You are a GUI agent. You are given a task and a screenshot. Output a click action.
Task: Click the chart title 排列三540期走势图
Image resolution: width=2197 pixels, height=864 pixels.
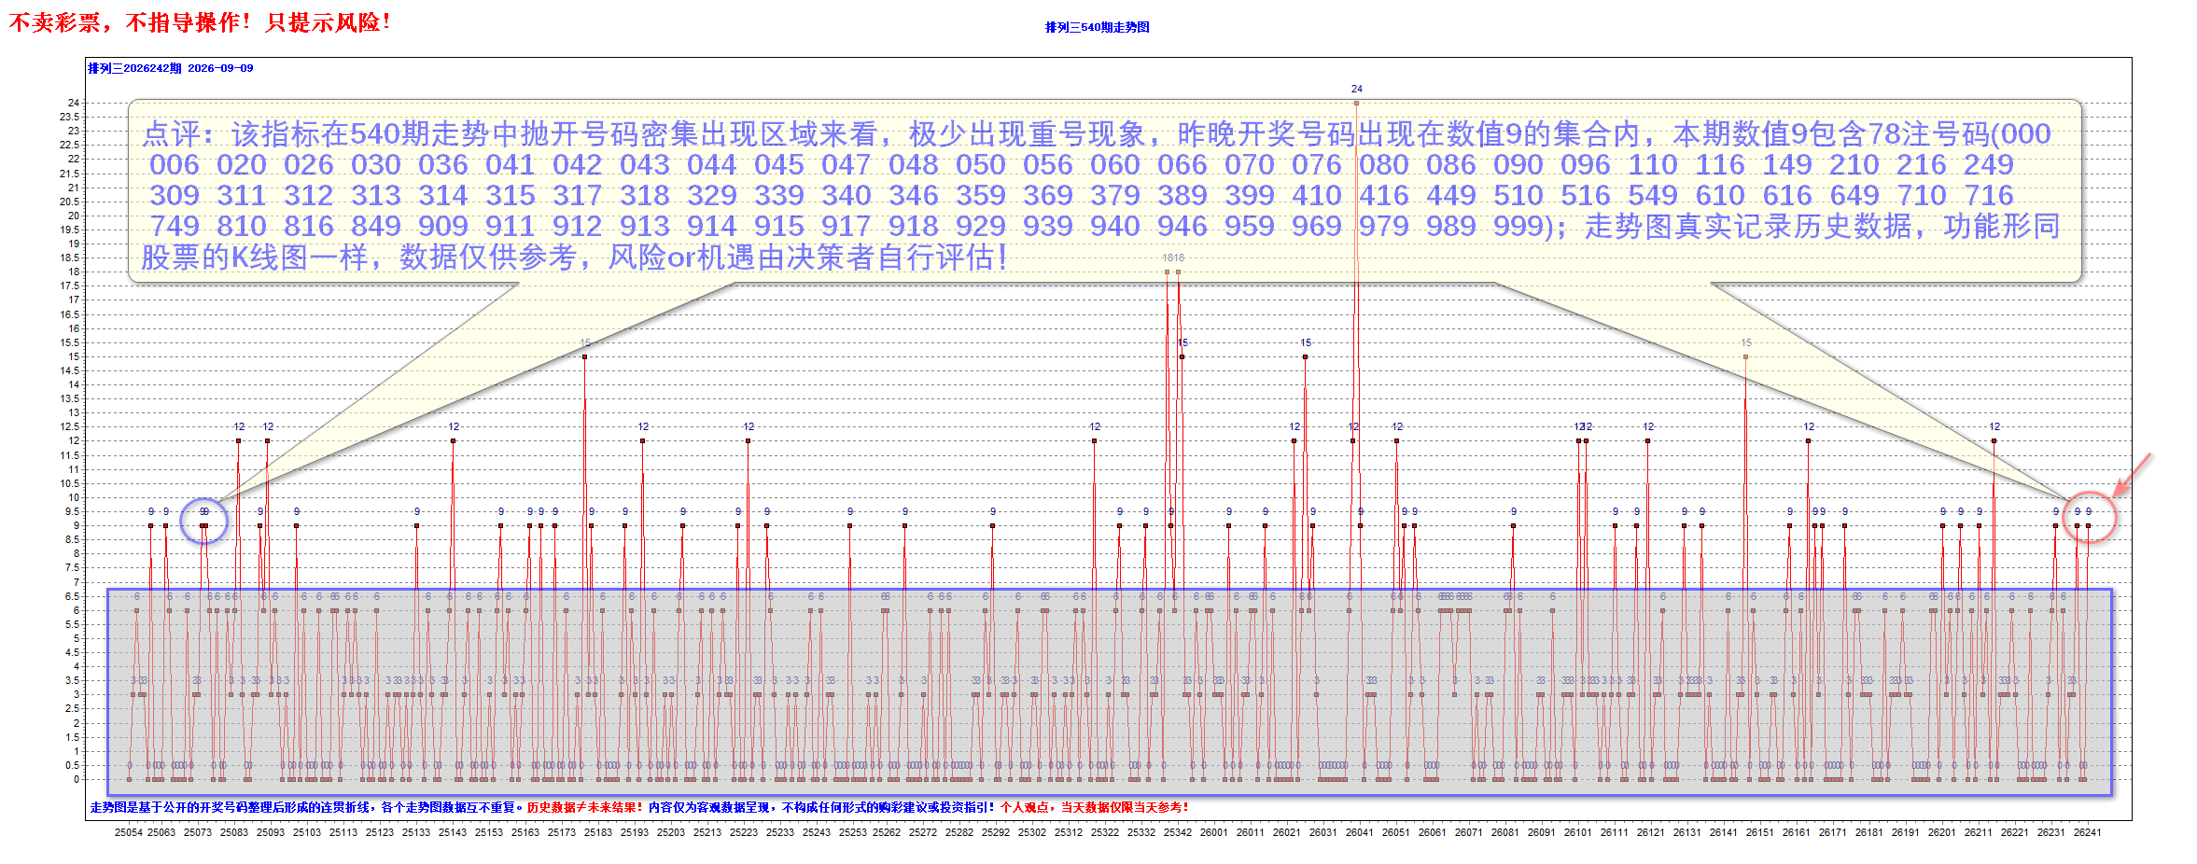[1097, 27]
